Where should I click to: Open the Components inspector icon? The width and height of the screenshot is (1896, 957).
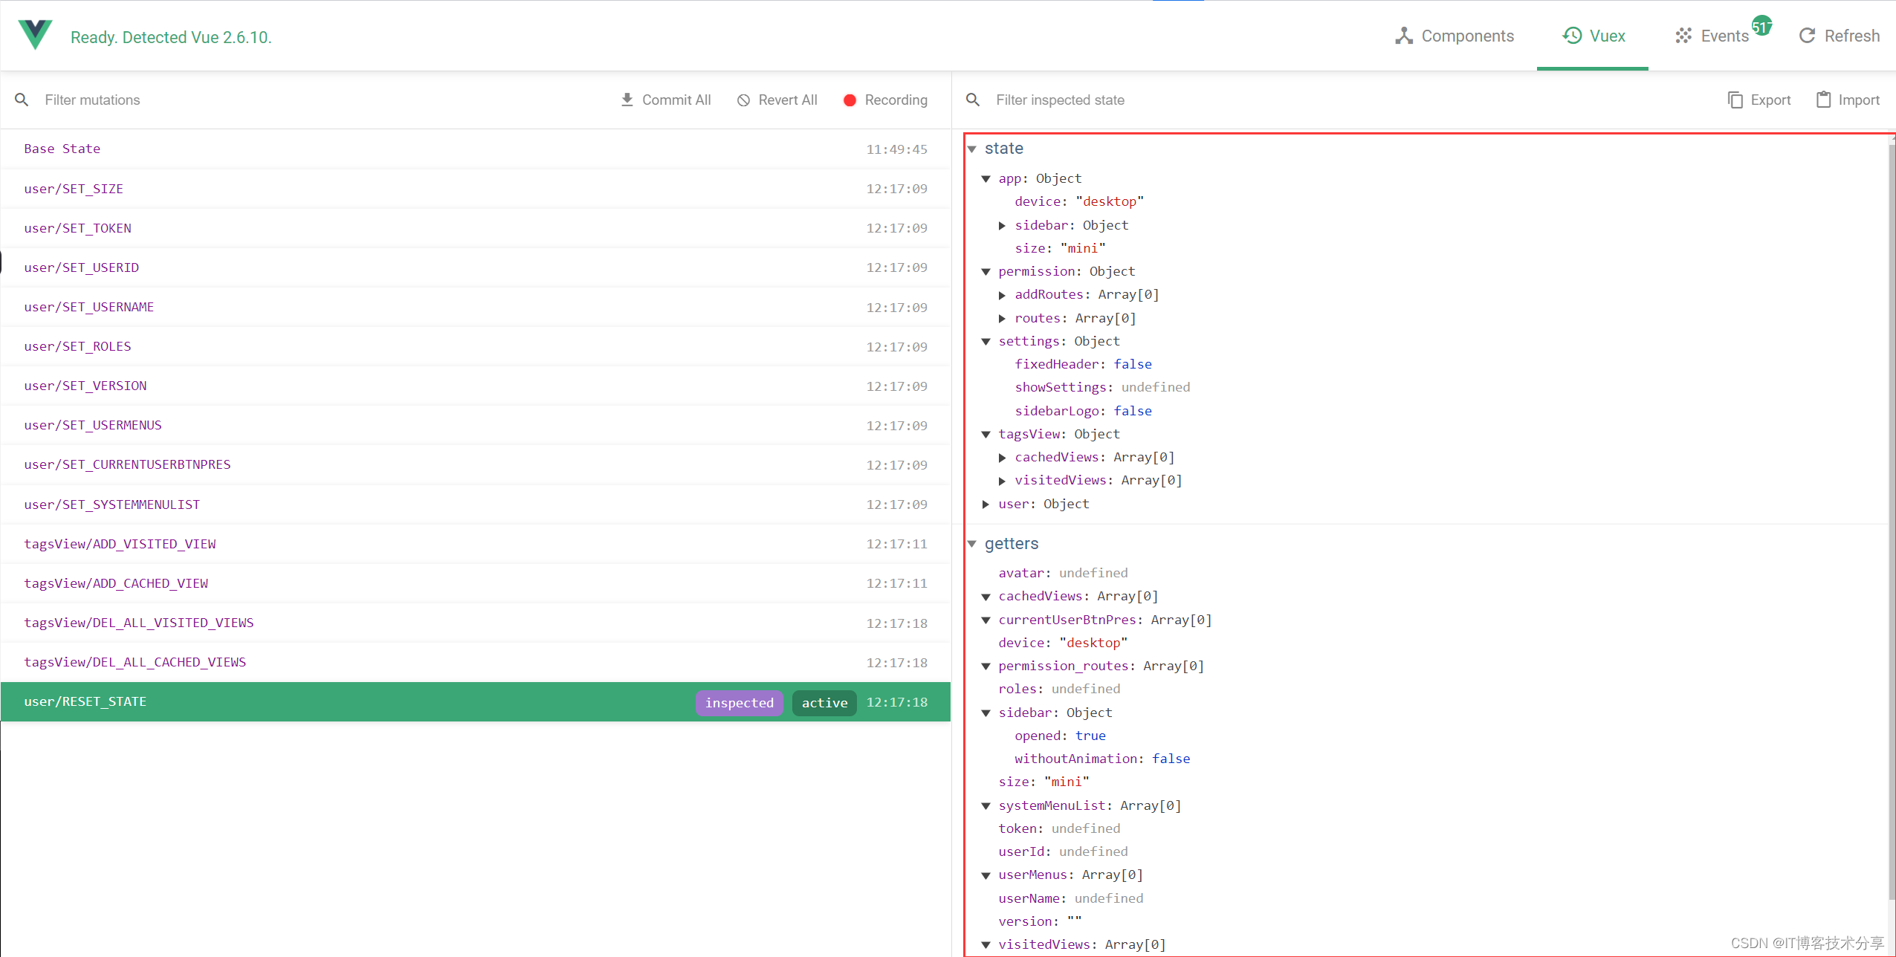coord(1403,36)
